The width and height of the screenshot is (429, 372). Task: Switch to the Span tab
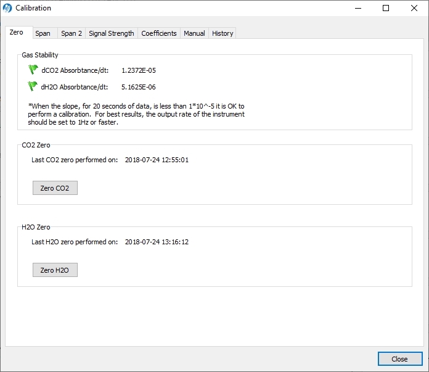(43, 33)
